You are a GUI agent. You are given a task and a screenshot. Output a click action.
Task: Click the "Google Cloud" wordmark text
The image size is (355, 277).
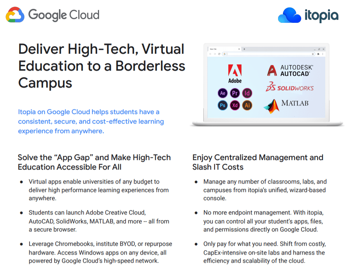coord(64,15)
